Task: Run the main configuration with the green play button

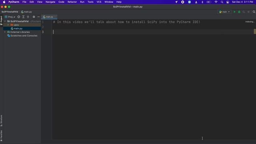Action: [x=235, y=12]
